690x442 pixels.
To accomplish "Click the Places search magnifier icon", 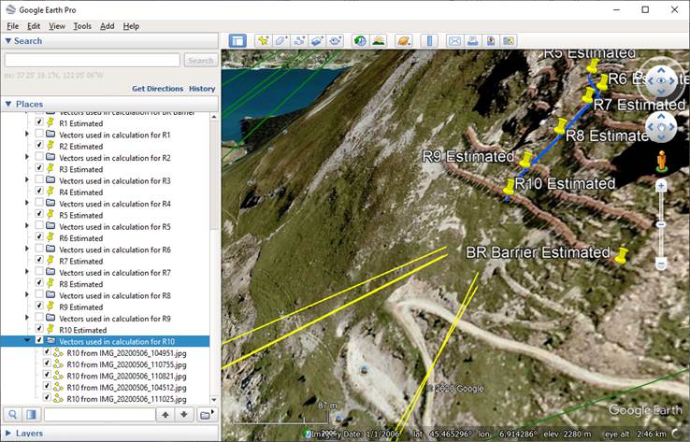I will click(13, 414).
